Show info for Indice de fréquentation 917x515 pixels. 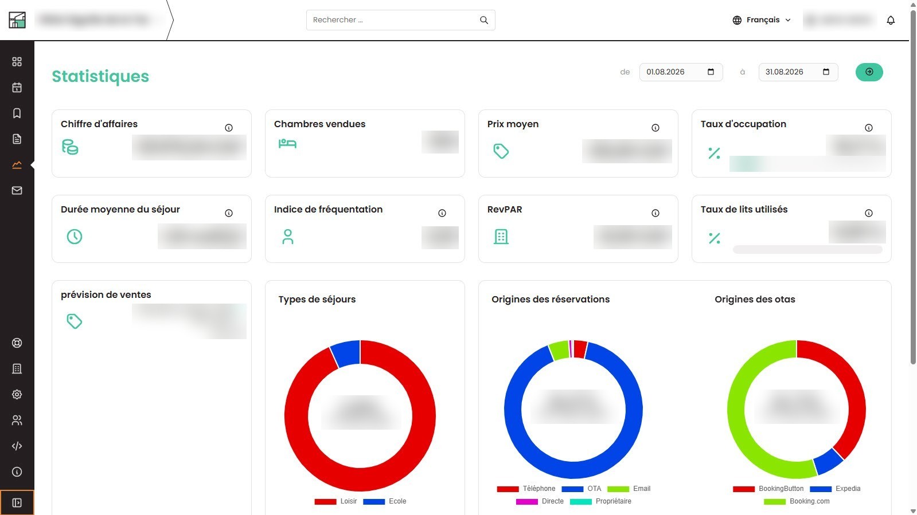coord(442,213)
